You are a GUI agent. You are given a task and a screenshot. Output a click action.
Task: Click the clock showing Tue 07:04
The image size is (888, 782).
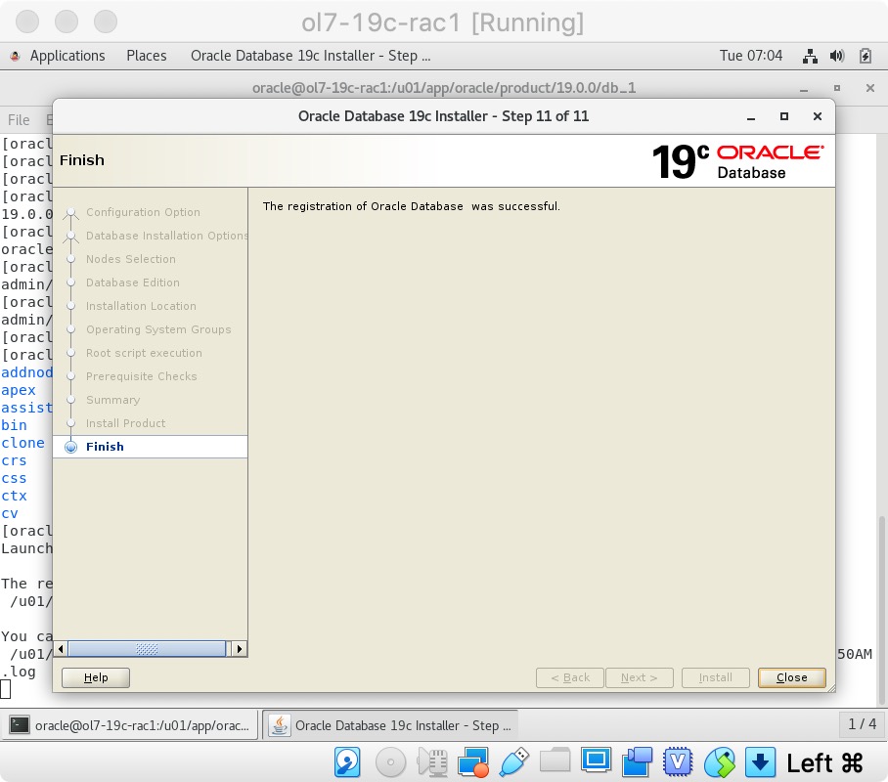751,56
